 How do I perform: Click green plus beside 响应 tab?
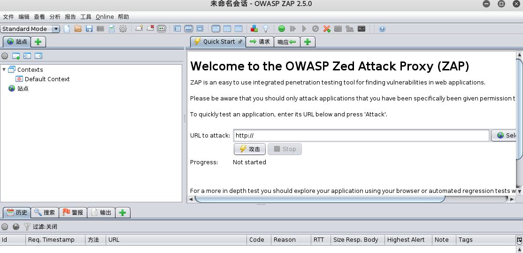(308, 42)
